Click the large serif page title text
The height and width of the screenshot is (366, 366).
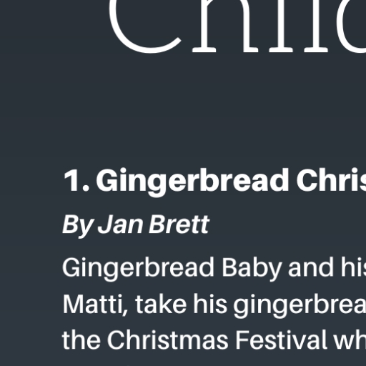point(237,26)
